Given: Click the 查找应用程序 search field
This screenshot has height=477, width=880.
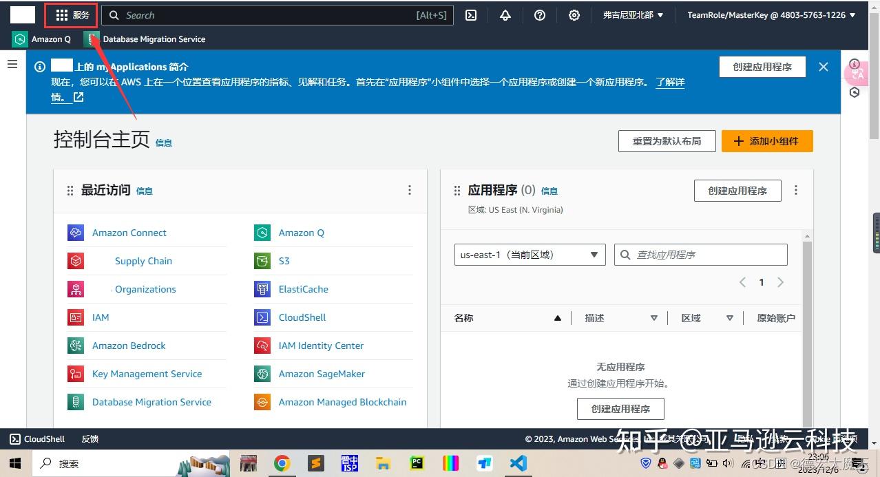Looking at the screenshot, I should coord(701,255).
